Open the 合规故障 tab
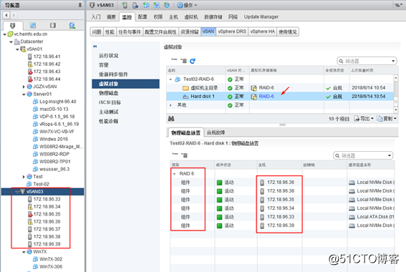The image size is (406, 272). [x=216, y=132]
